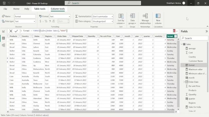Click the table horizontal scrollbar
The height and width of the screenshot is (117, 209).
pyautogui.click(x=103, y=112)
